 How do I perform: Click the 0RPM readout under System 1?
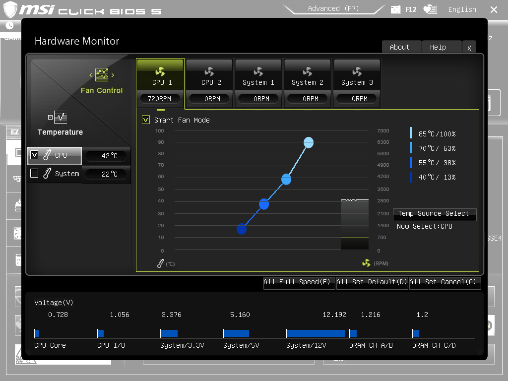pyautogui.click(x=258, y=99)
